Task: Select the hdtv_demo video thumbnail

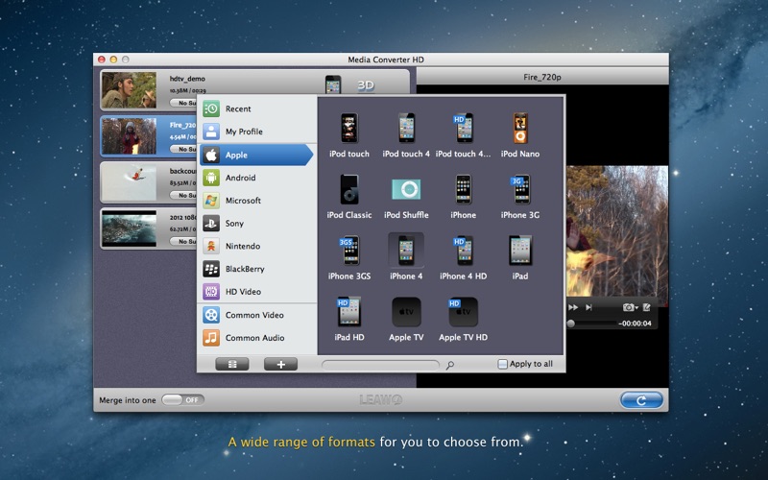Action: coord(129,90)
